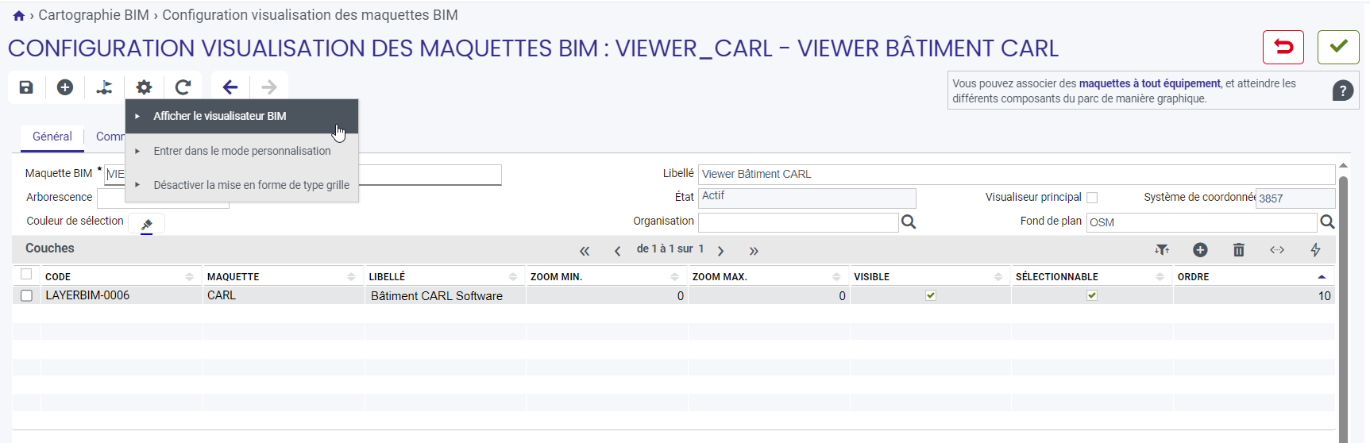Viewport: 1370px width, 443px height.
Task: Go to previous page of Couches
Action: (x=617, y=251)
